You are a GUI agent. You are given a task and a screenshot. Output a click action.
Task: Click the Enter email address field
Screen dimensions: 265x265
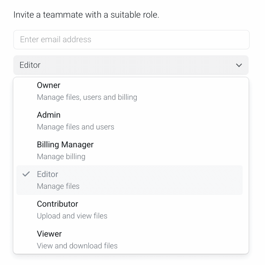(131, 40)
